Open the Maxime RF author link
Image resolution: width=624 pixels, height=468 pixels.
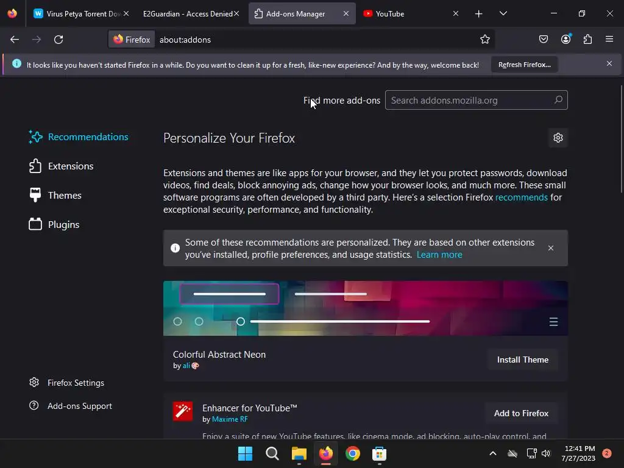tap(230, 419)
